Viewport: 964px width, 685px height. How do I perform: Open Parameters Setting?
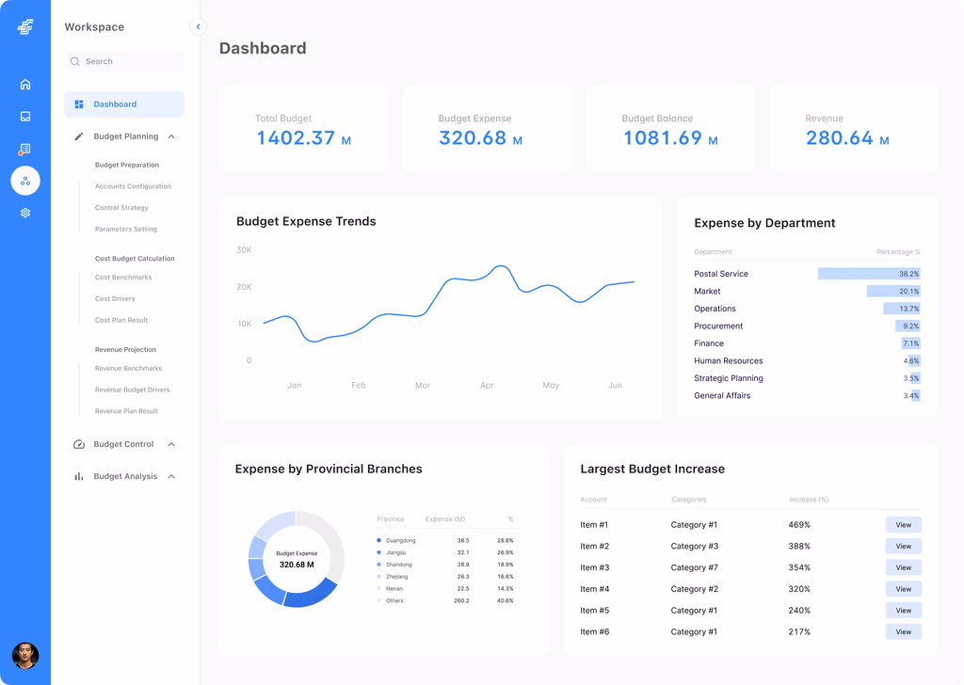point(125,230)
